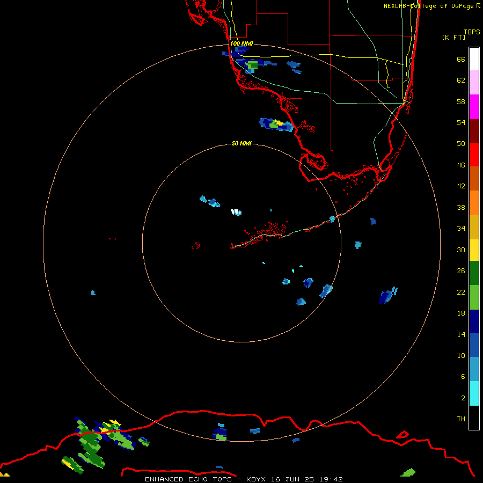Click the TOPS legend title
Viewport: 483px width, 483px height.
pos(472,32)
